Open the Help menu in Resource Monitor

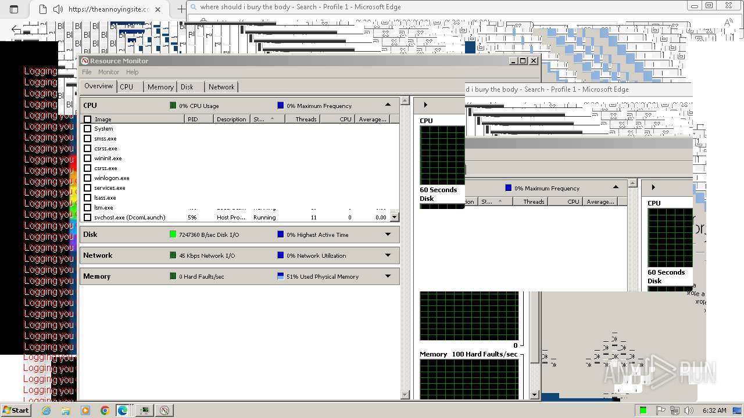click(x=133, y=72)
